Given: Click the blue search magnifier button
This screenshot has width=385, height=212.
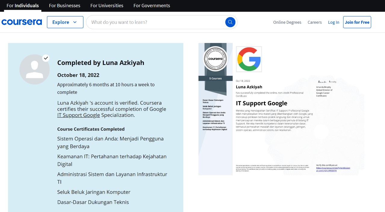Looking at the screenshot, I should pyautogui.click(x=230, y=22).
